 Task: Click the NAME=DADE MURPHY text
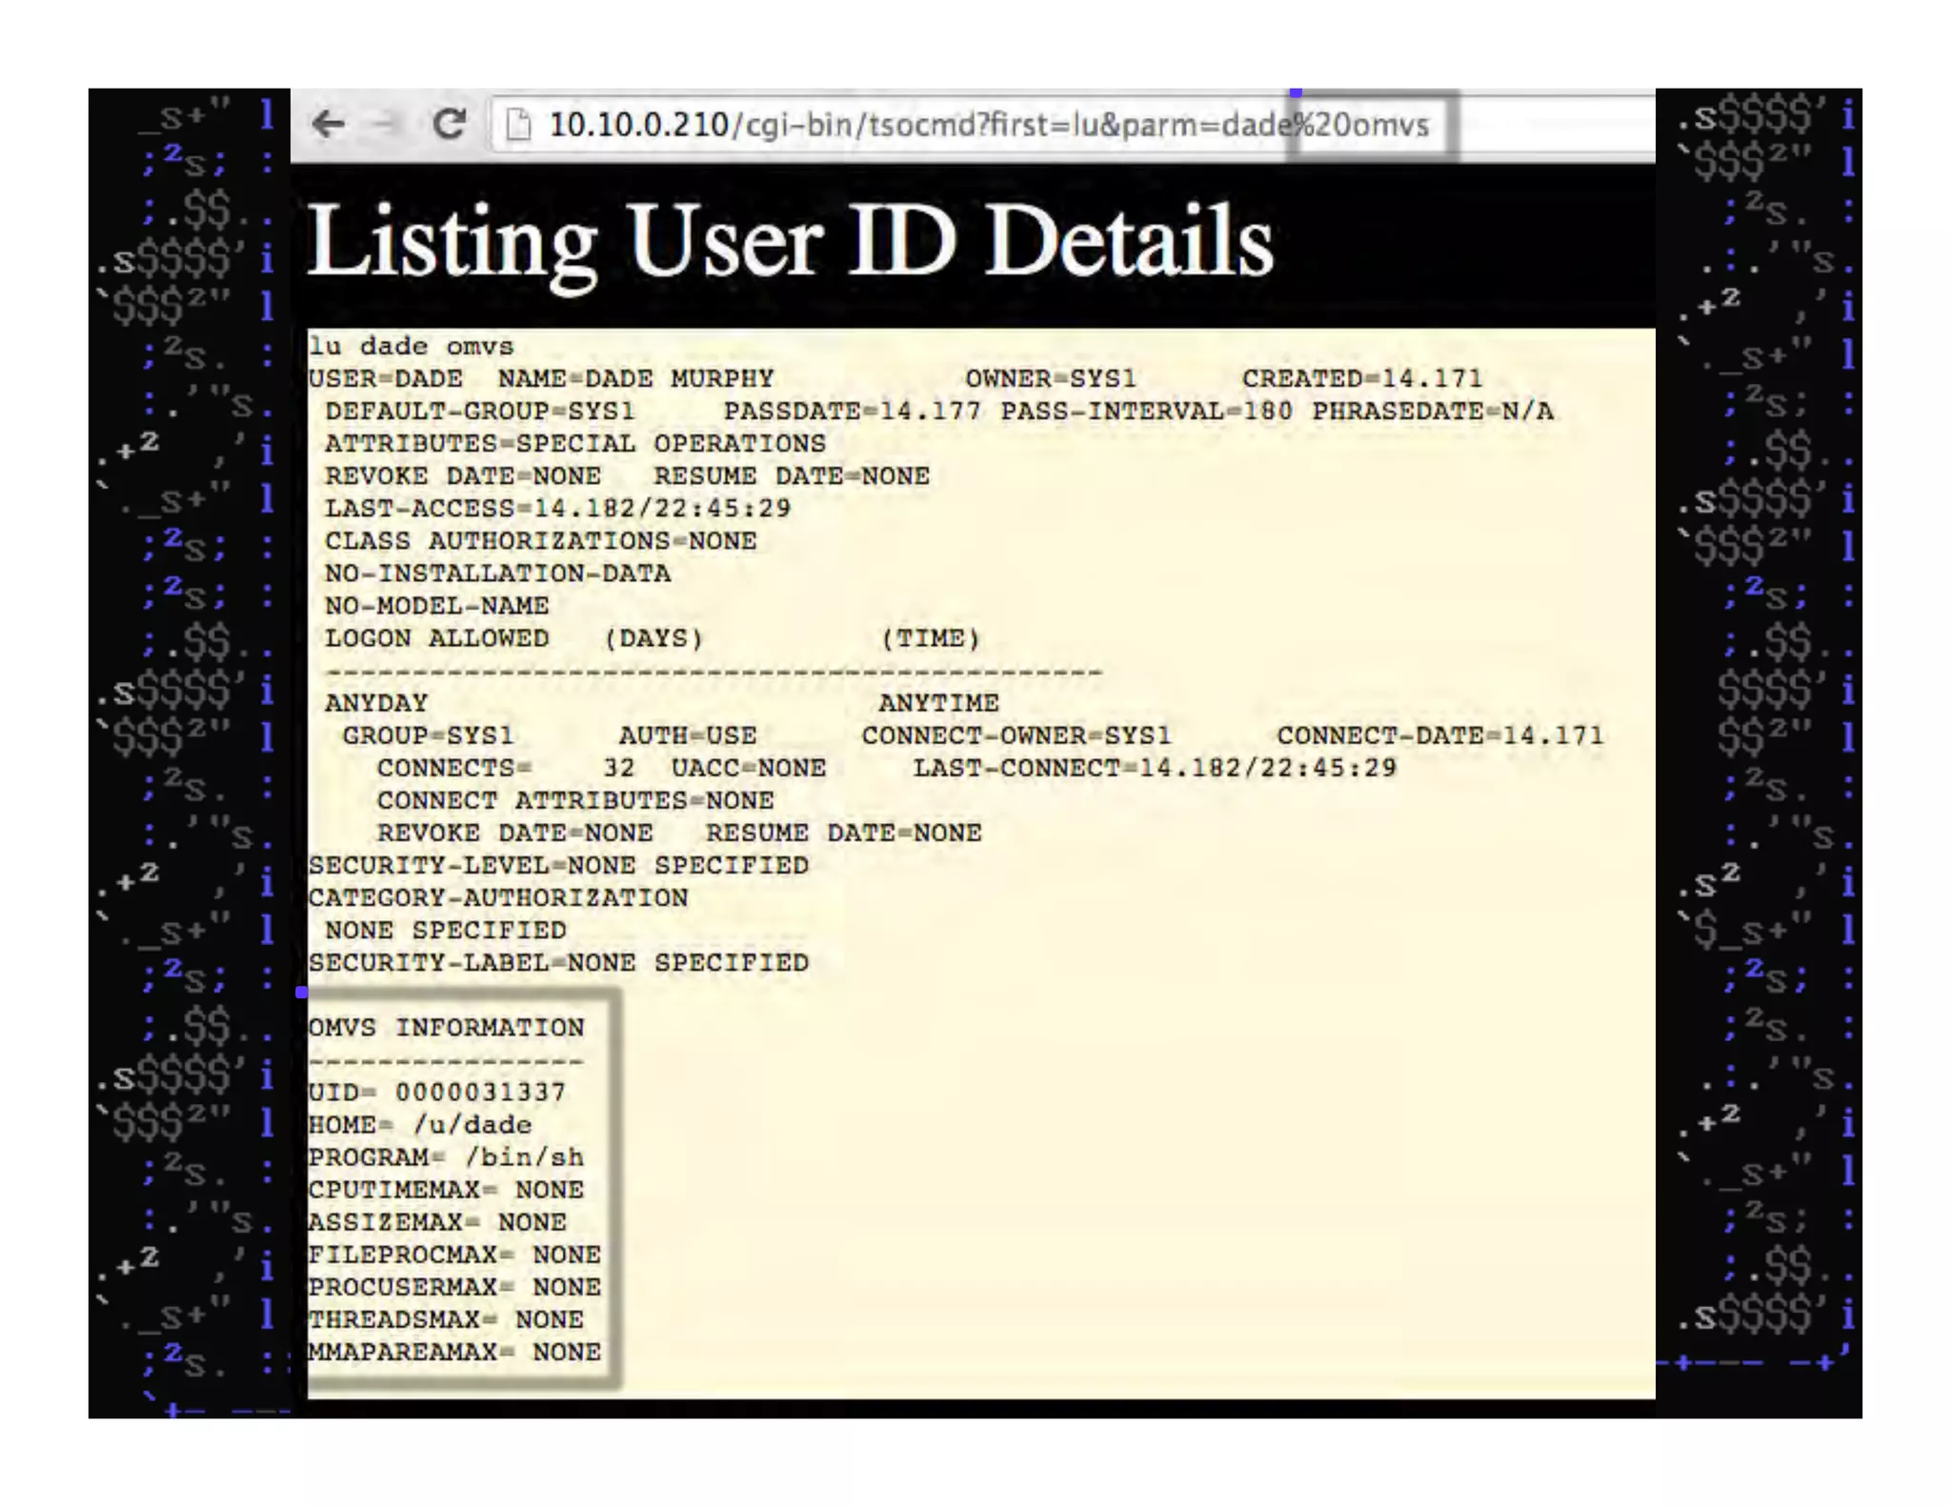click(x=635, y=378)
